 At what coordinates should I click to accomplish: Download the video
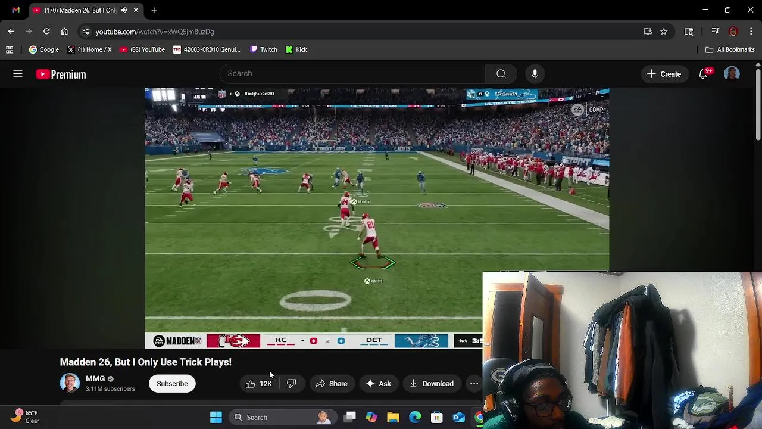(x=431, y=384)
